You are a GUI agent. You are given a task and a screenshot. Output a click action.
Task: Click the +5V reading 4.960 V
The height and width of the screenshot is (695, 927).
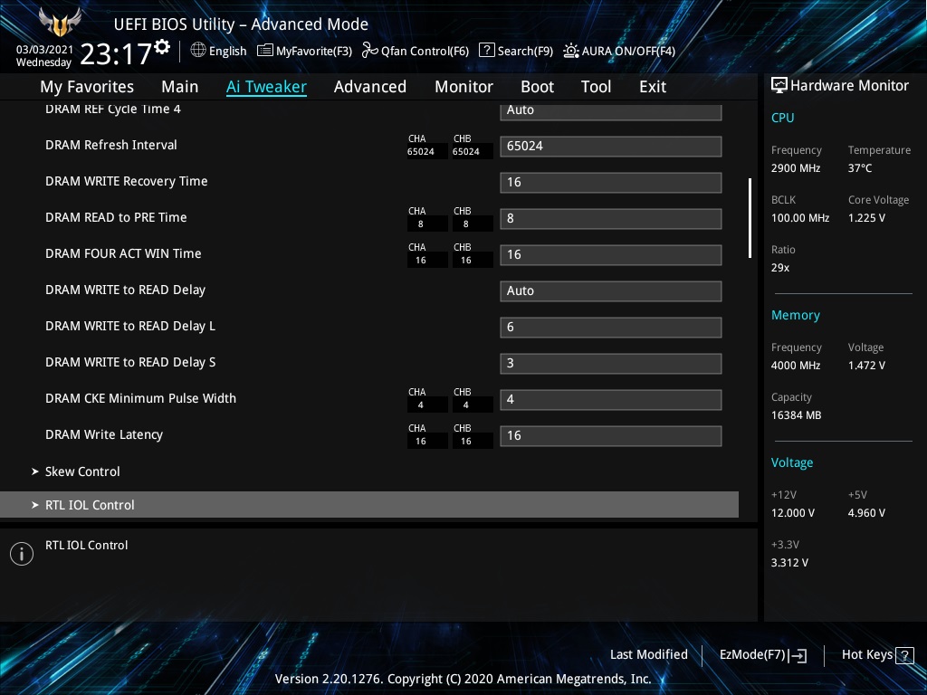tap(866, 513)
